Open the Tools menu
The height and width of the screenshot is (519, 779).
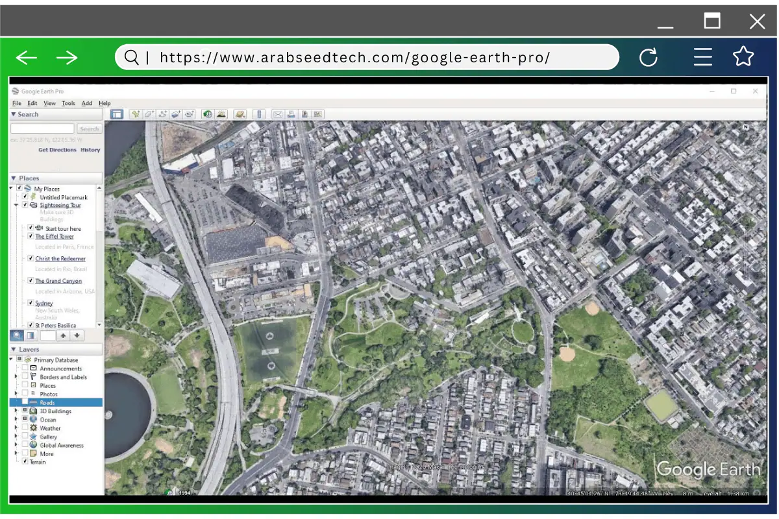coord(68,103)
